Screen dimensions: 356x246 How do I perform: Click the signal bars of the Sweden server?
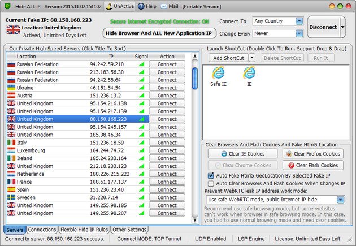tap(142, 197)
